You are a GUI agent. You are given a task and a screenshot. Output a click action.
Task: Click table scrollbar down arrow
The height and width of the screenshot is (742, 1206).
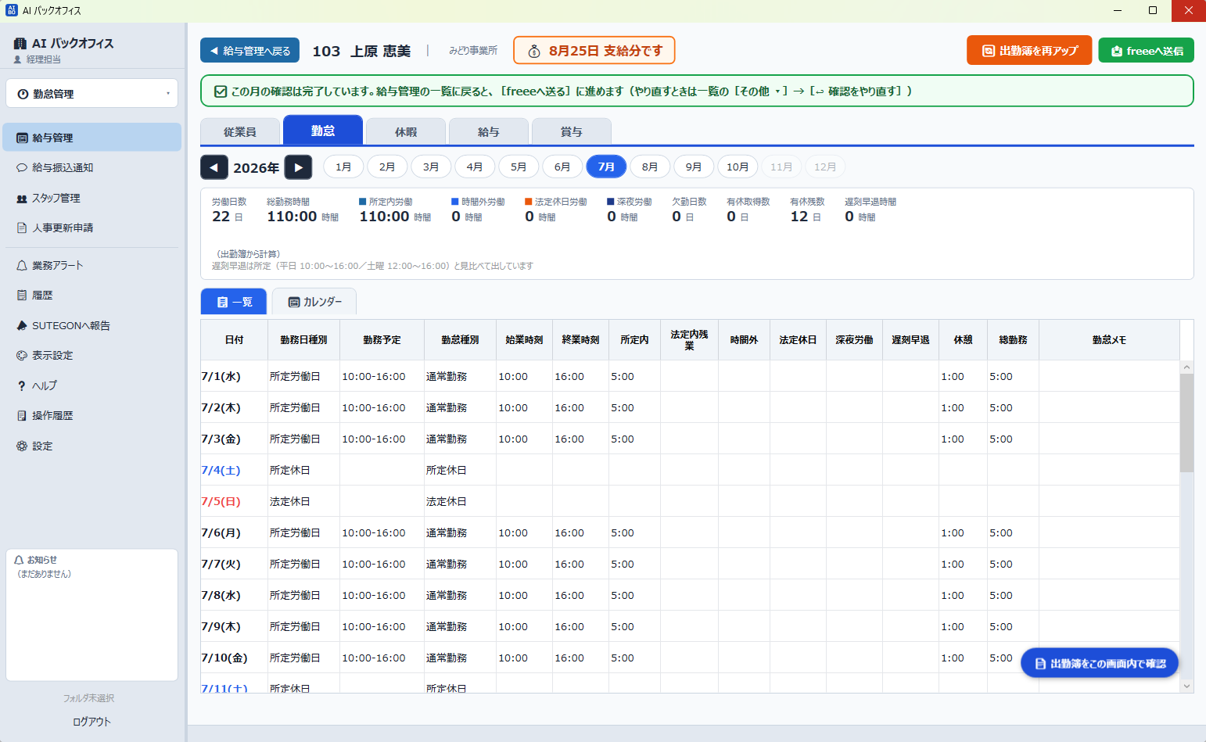[x=1187, y=686]
